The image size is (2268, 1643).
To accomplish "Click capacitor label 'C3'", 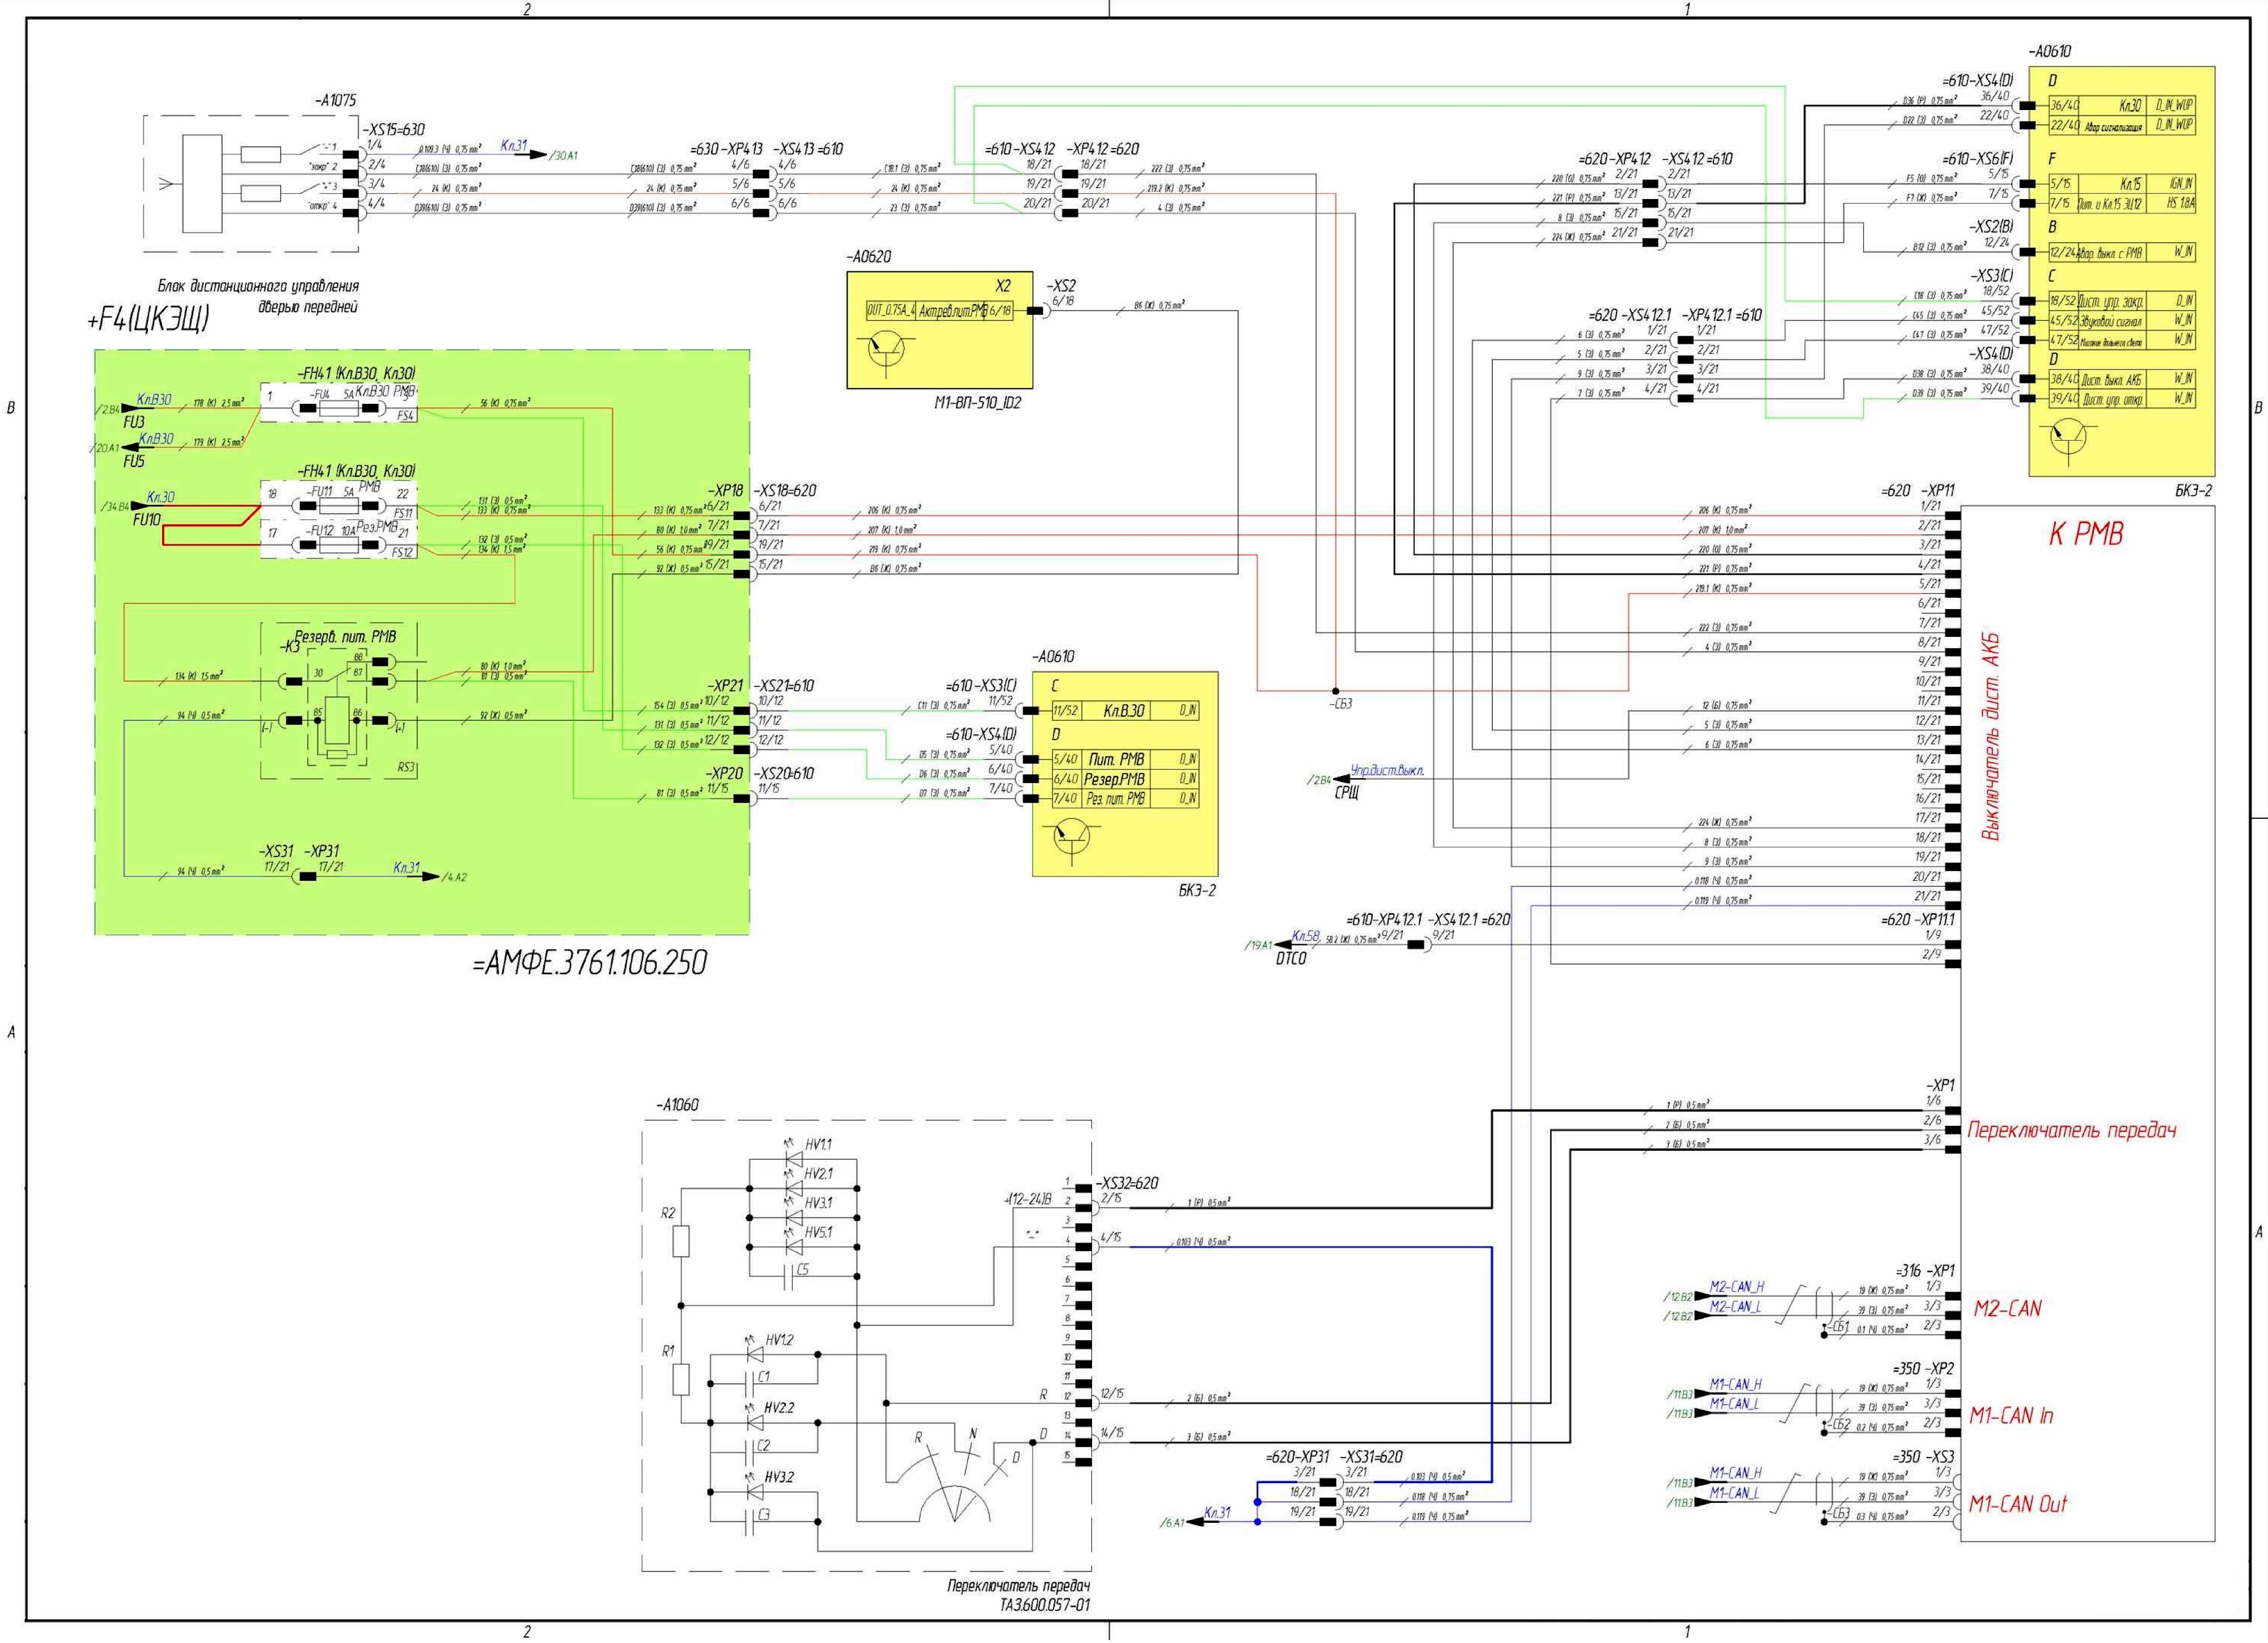I will tap(764, 1515).
